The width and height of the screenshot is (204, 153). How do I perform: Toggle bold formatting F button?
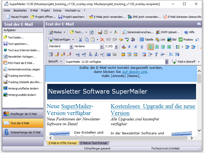click(x=130, y=47)
